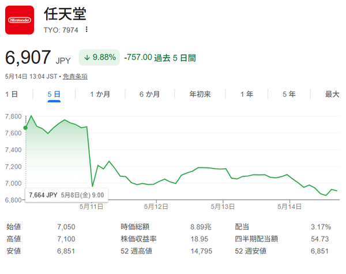This screenshot has width=346, height=274.
Task: Select the 1日 range tab
Action: coord(12,94)
